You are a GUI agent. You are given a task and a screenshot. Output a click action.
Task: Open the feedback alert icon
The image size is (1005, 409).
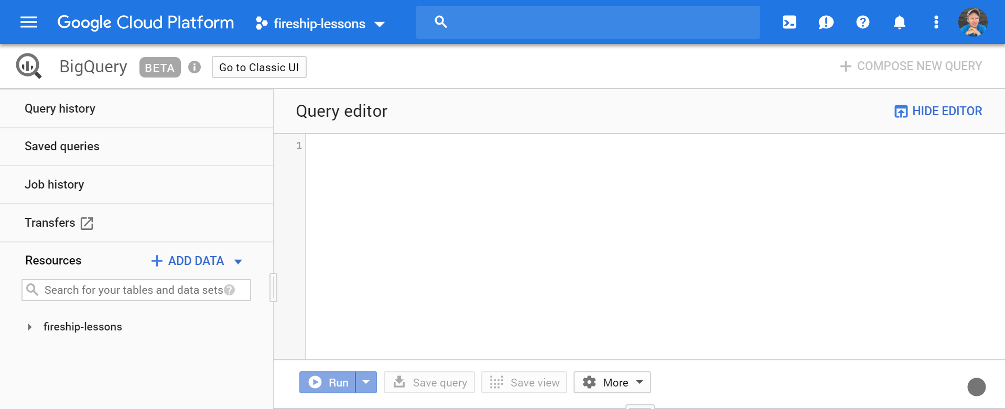(826, 22)
